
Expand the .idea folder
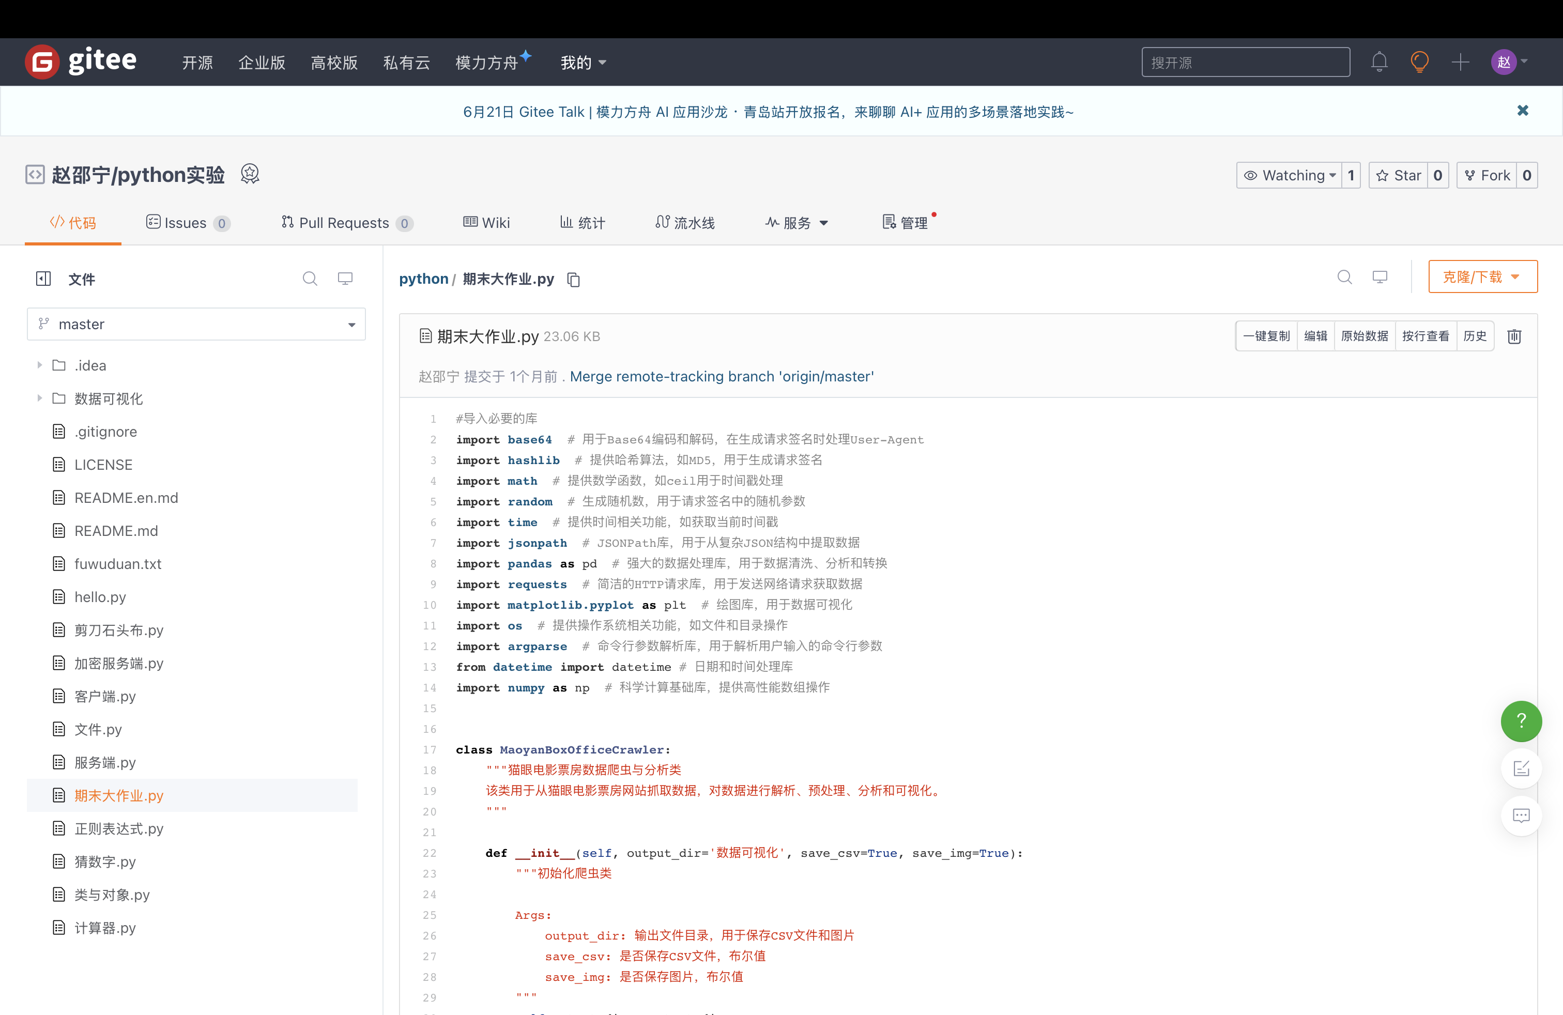pos(39,365)
